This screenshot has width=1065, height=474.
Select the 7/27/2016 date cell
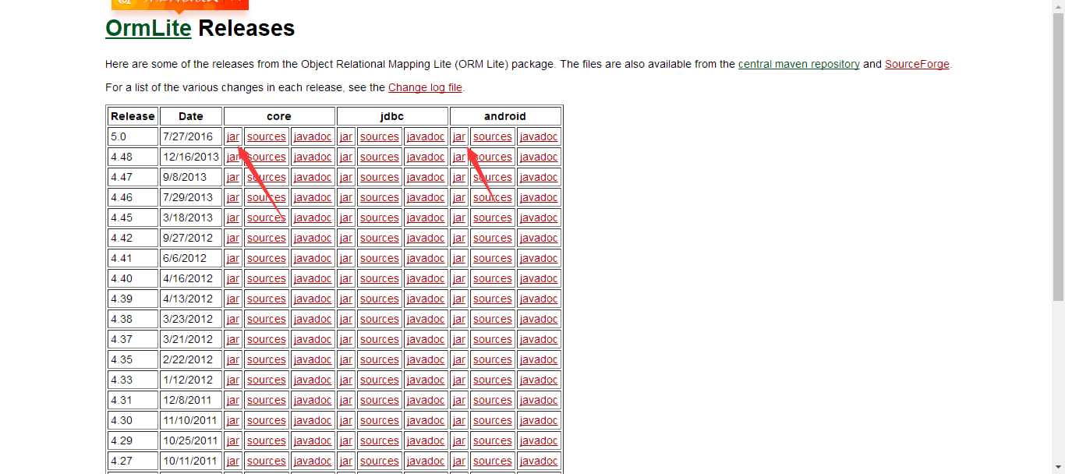coord(191,136)
